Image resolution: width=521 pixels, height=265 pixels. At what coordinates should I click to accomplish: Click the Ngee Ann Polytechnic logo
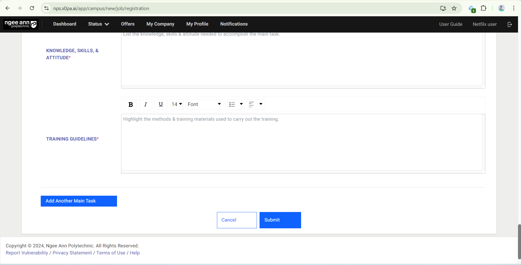click(x=21, y=24)
